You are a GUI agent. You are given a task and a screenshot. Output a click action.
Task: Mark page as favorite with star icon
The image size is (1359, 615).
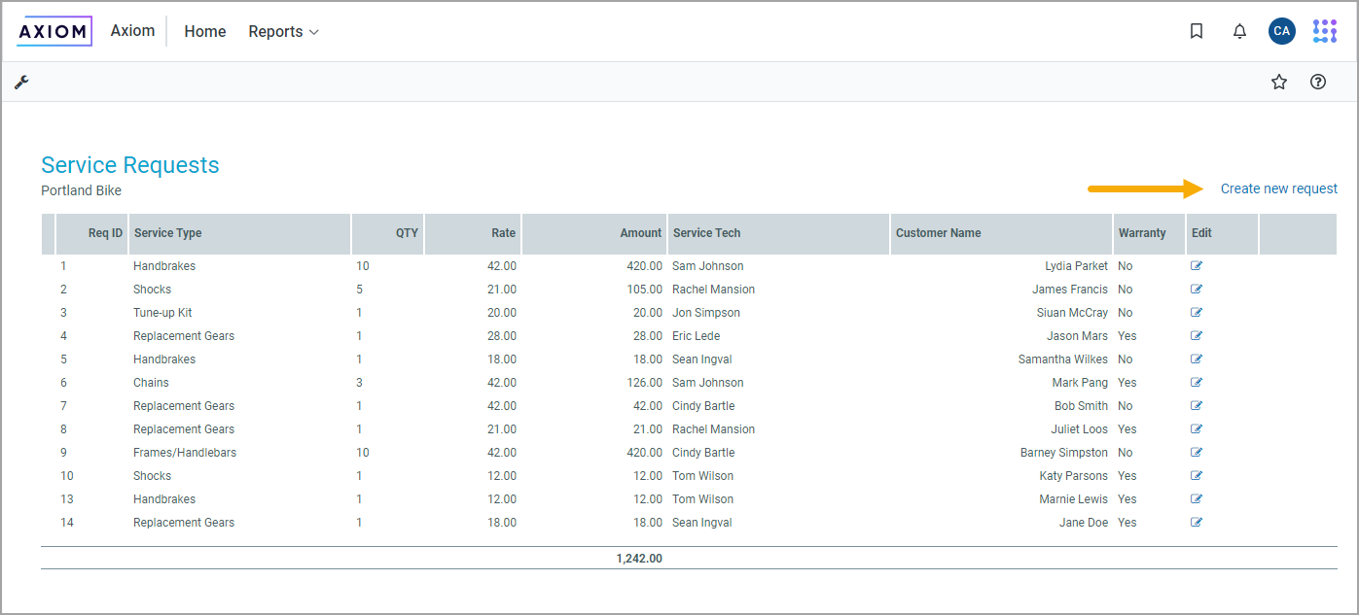tap(1279, 83)
